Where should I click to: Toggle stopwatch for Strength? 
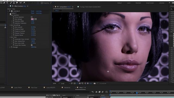(x=11, y=47)
